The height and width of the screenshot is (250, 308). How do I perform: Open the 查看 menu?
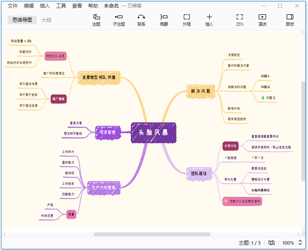76,6
